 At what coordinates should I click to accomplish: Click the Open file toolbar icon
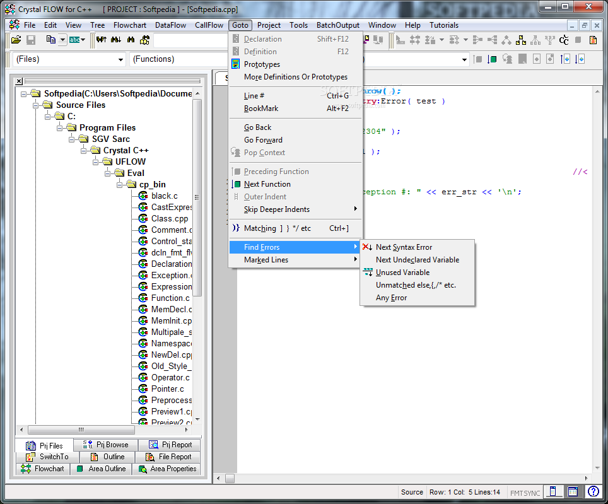[16, 40]
